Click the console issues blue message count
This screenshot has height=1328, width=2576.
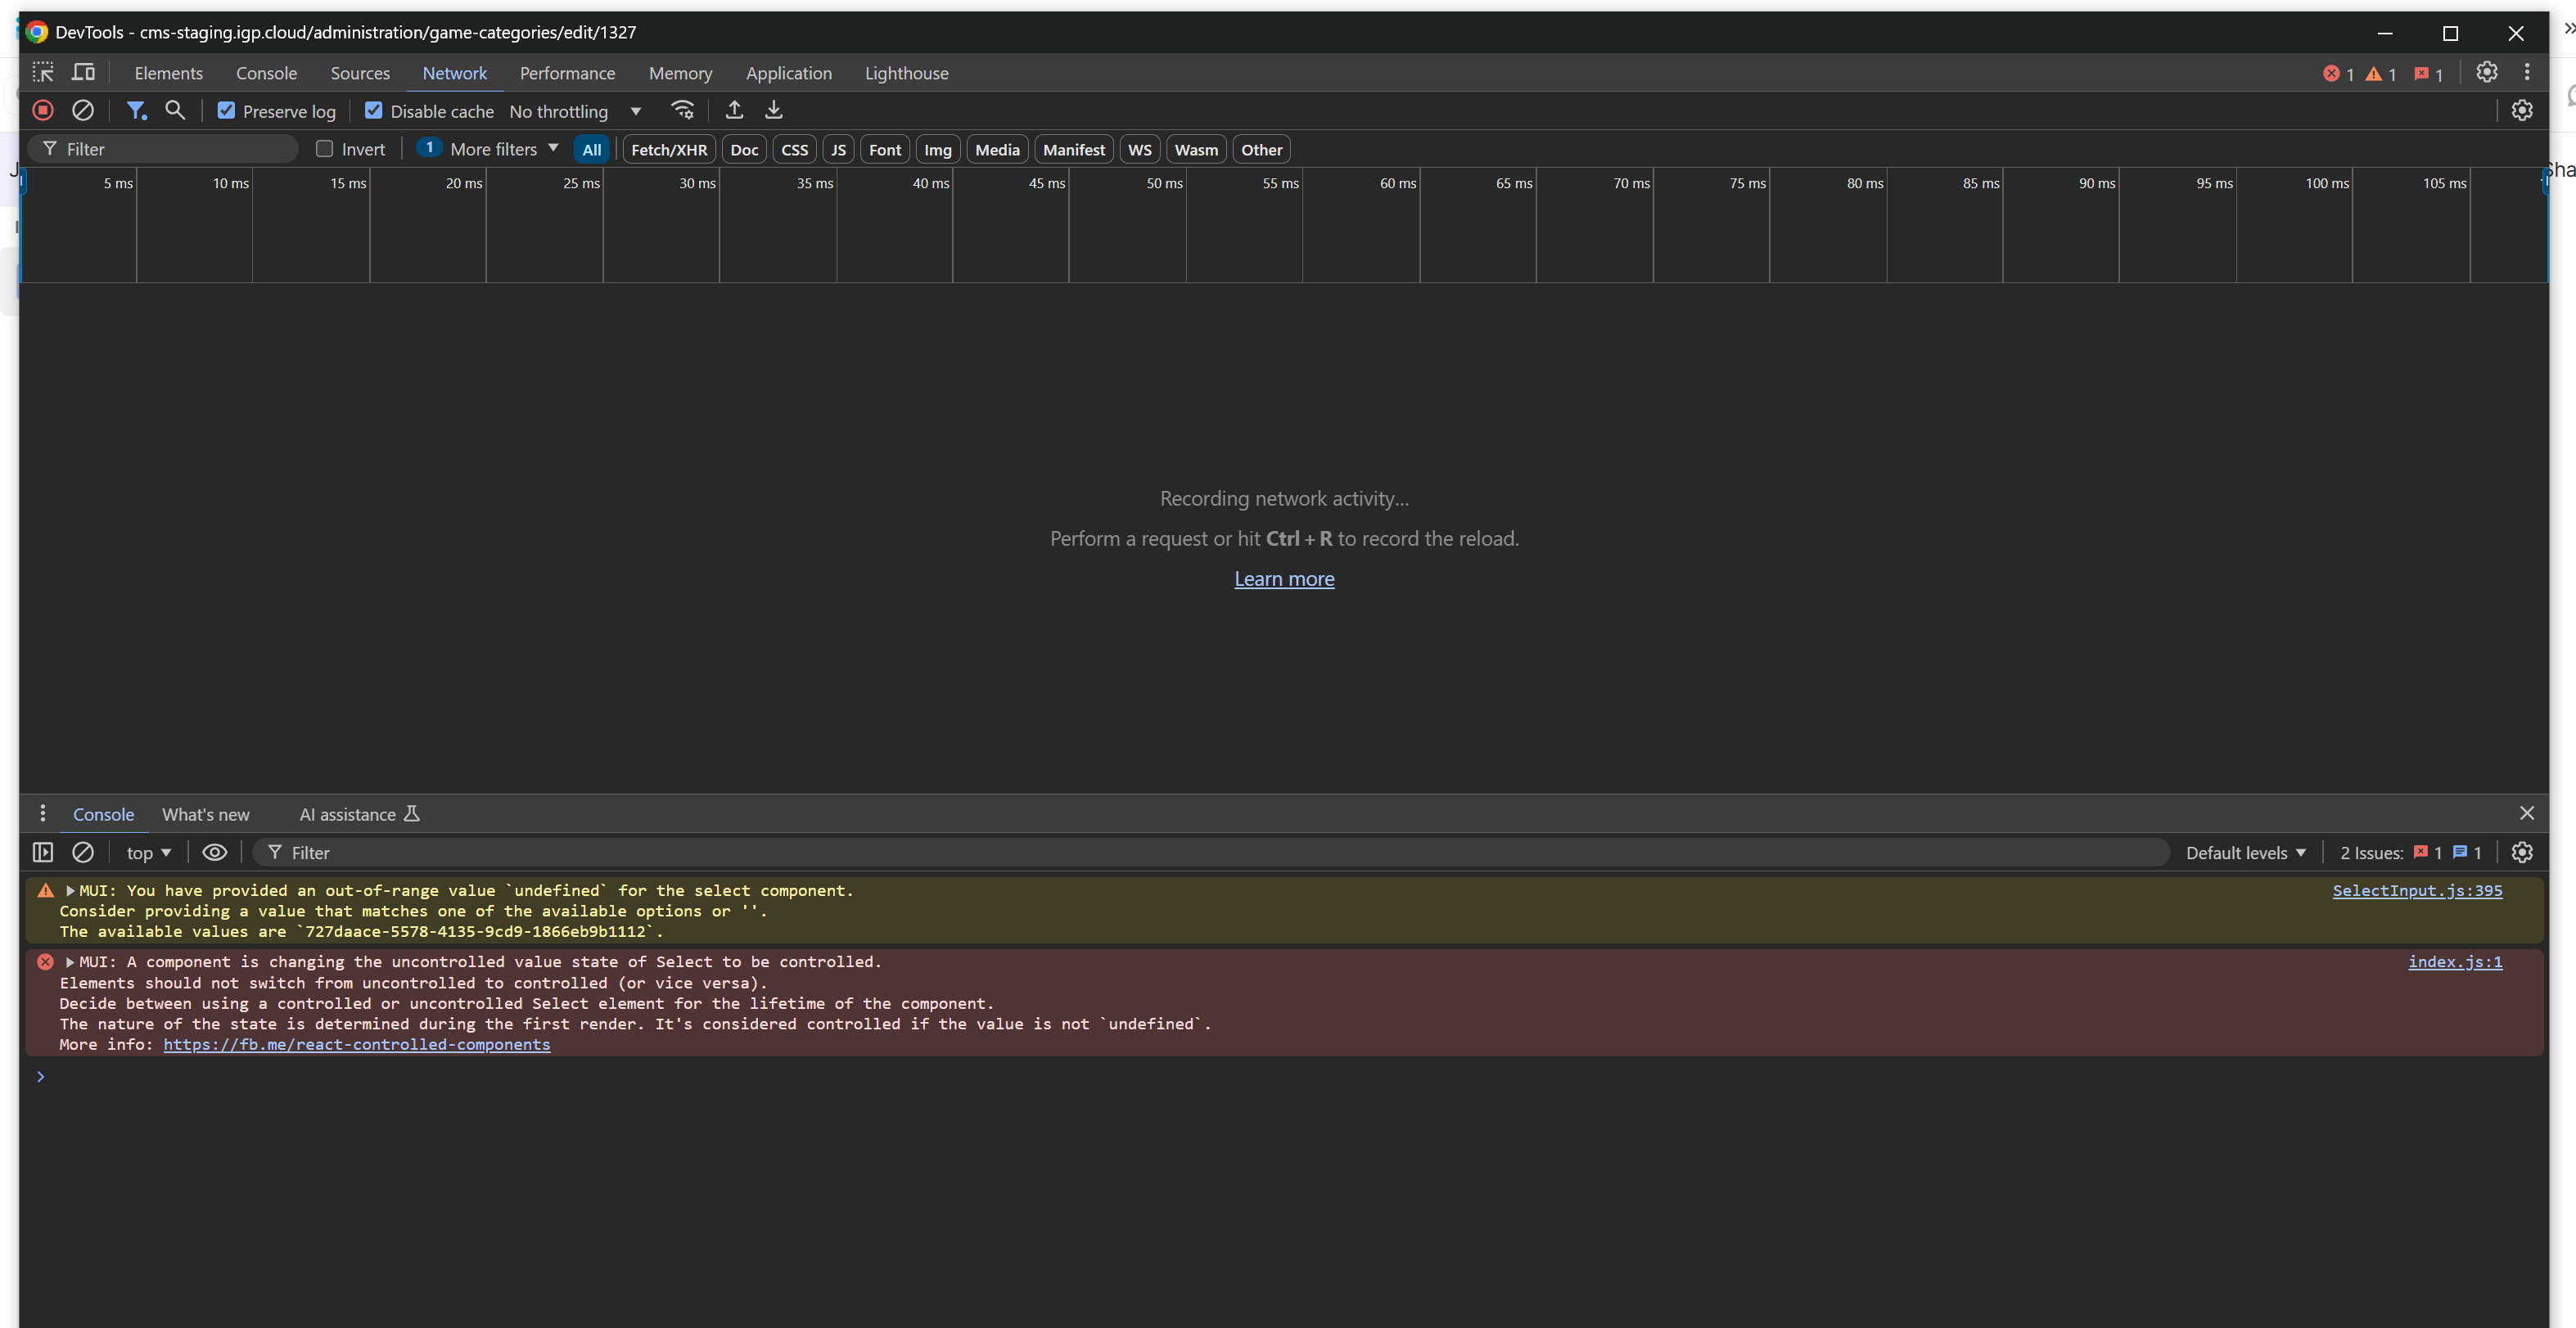[2467, 853]
